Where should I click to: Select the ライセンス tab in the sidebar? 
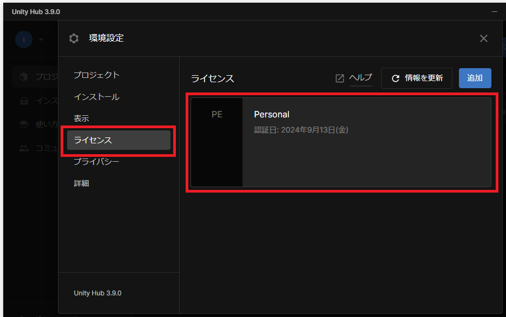click(119, 140)
